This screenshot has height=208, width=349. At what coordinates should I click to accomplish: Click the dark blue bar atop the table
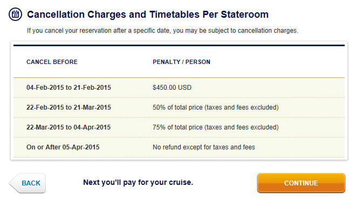[179, 46]
